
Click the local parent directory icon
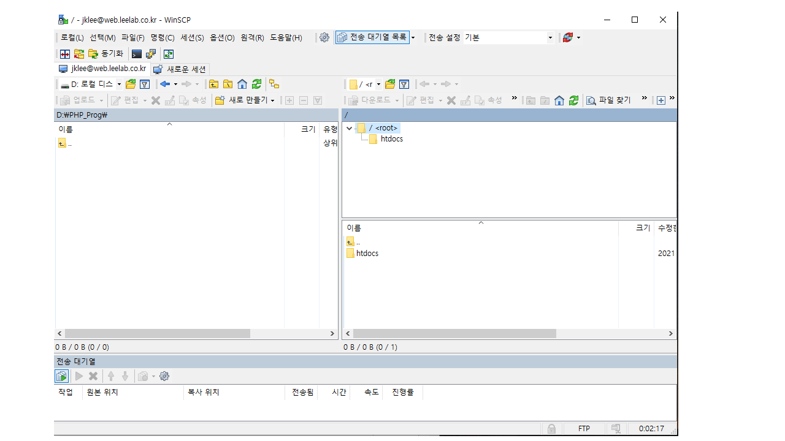[x=213, y=84]
